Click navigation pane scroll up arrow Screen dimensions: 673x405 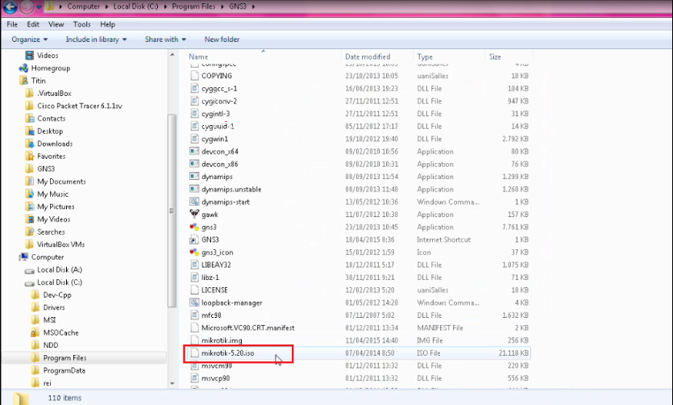(172, 55)
